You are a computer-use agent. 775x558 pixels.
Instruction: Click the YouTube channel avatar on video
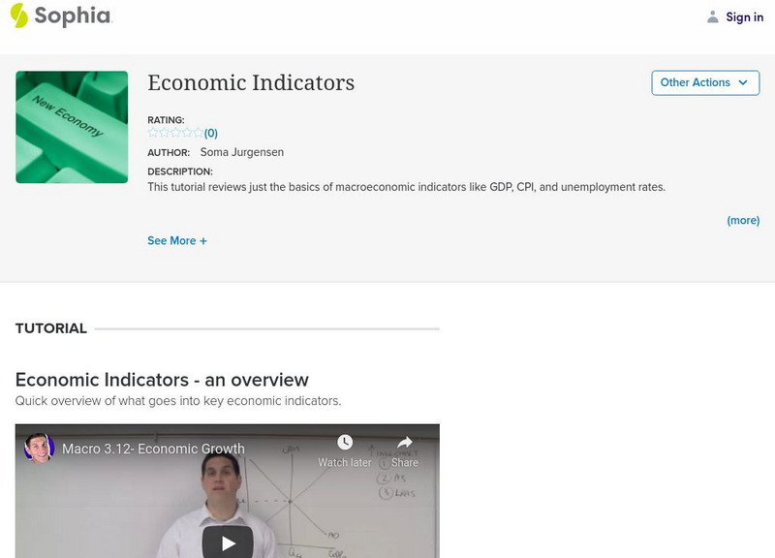click(x=39, y=449)
